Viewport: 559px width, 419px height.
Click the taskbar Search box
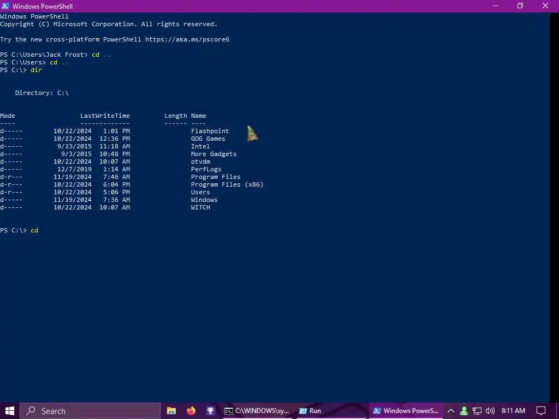tap(90, 411)
